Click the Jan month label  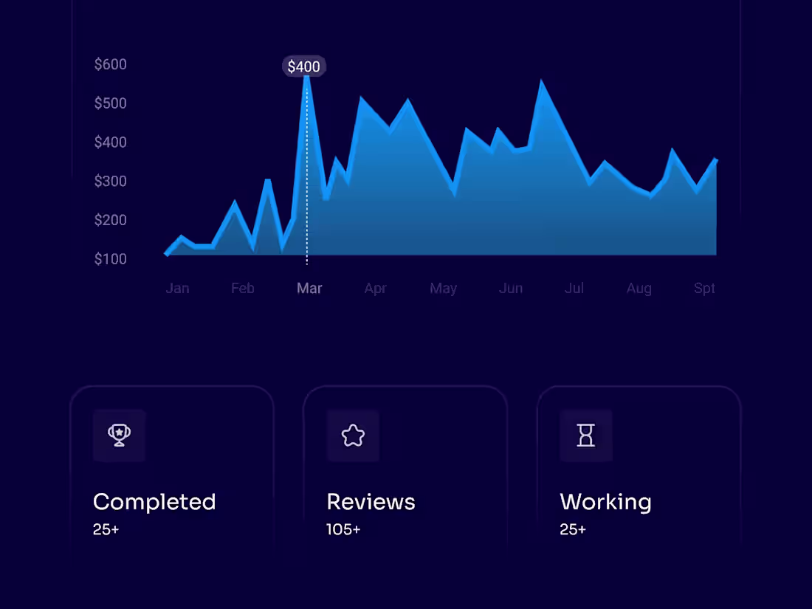coord(177,288)
